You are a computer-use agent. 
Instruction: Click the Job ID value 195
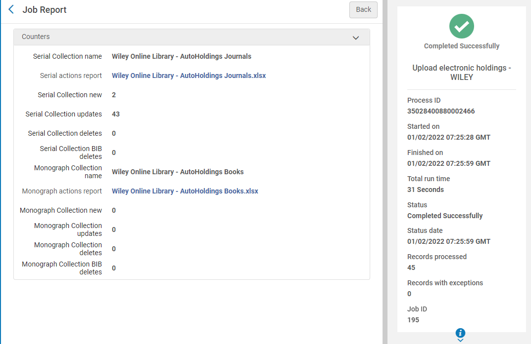pos(413,320)
